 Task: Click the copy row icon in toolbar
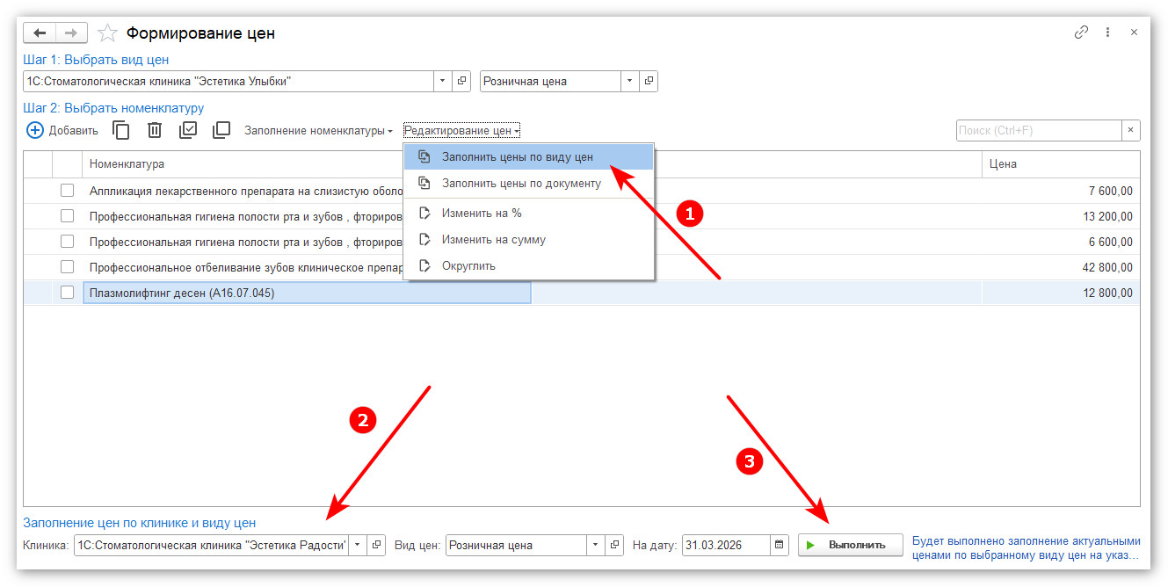point(121,130)
